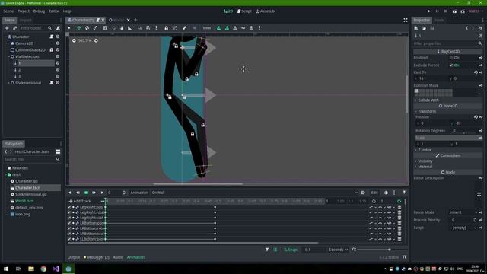487x274 pixels.
Task: Open the Project menu
Action: click(x=24, y=11)
